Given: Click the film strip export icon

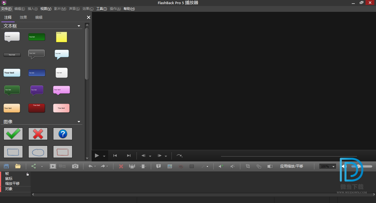Looking at the screenshot, I should coord(53,166).
